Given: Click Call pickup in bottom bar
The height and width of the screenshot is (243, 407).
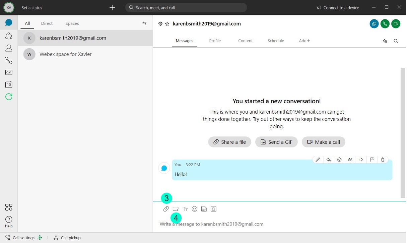Looking at the screenshot, I should [67, 238].
